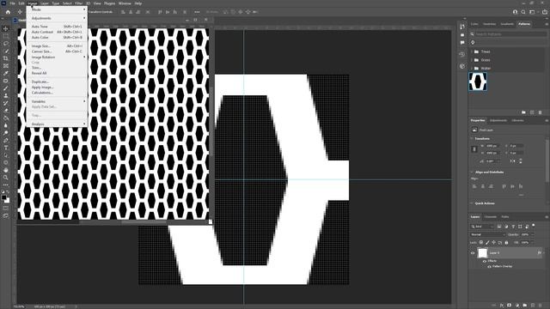The width and height of the screenshot is (550, 309).
Task: Open the Comments panel icon in side dock
Action: (462, 42)
